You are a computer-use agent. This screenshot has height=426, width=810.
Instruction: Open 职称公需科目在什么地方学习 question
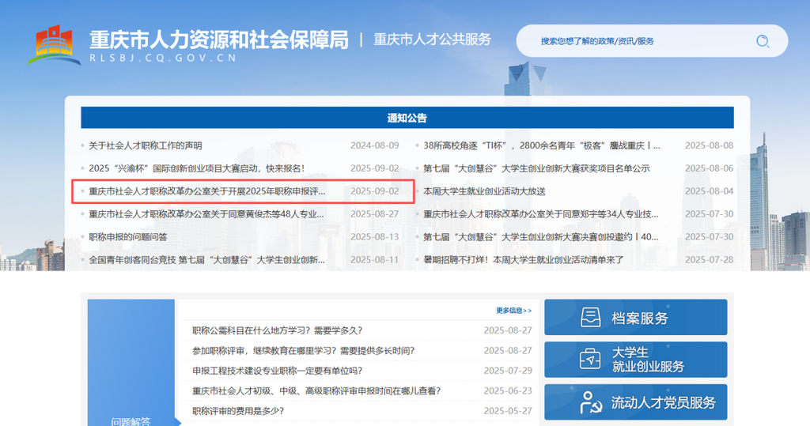[x=277, y=330]
